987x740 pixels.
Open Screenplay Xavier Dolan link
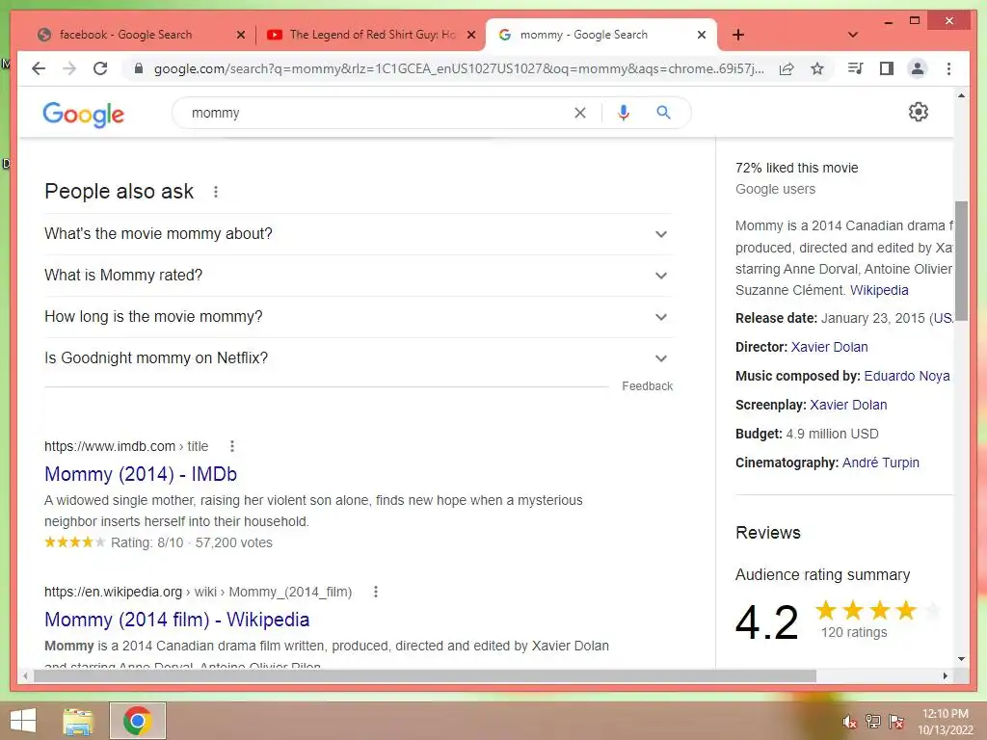[848, 405]
